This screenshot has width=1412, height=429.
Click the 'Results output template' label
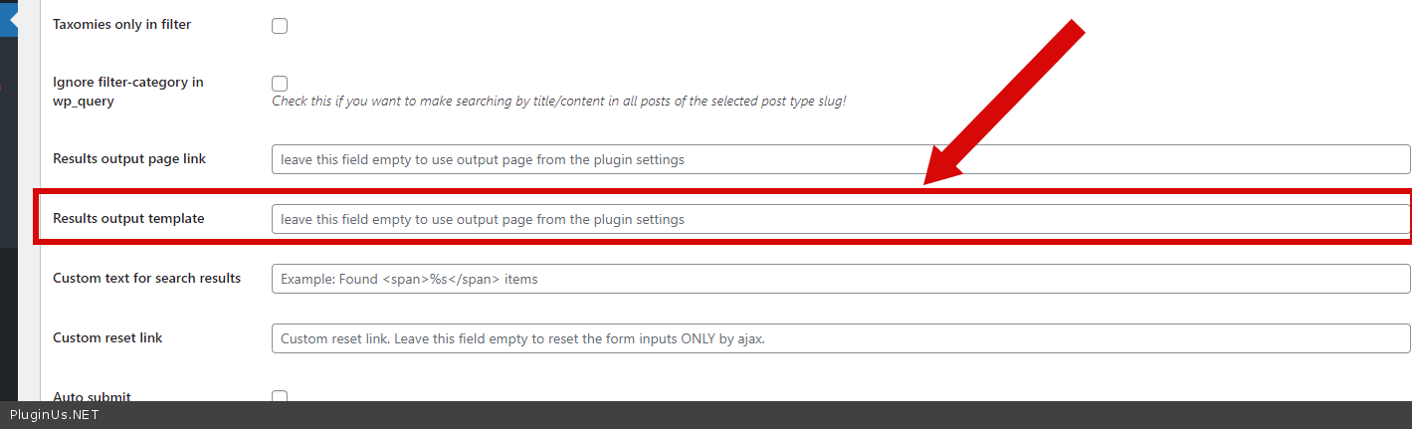[128, 218]
